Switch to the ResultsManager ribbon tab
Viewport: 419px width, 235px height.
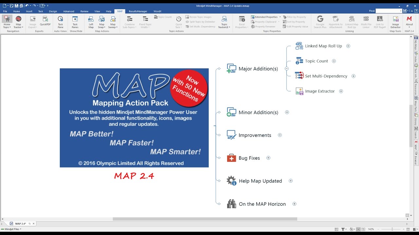coord(138,11)
